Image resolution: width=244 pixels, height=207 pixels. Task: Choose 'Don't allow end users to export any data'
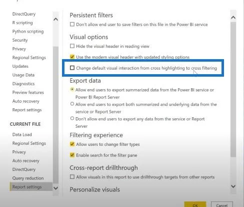click(x=72, y=118)
